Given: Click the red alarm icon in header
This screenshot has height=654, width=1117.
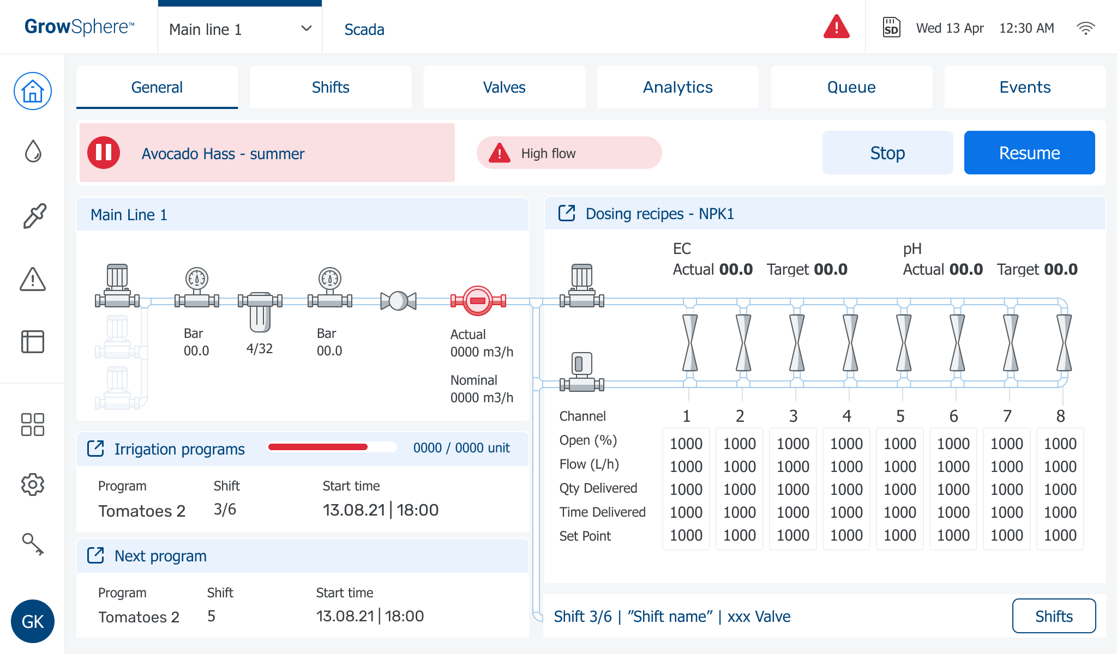Looking at the screenshot, I should 836,27.
